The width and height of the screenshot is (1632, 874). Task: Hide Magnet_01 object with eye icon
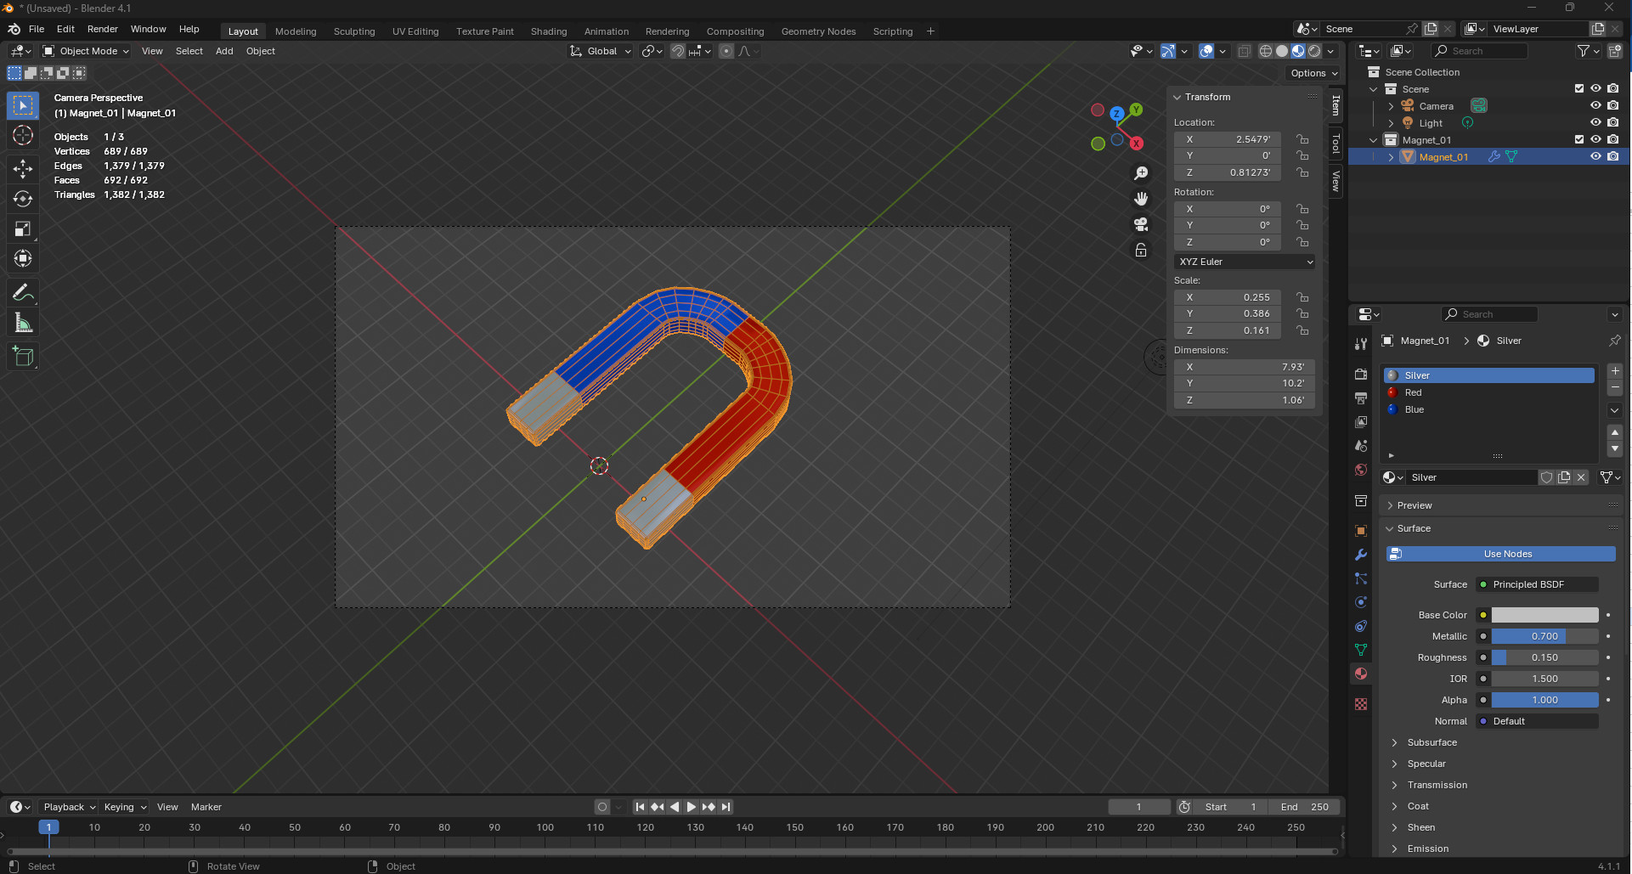click(1595, 157)
